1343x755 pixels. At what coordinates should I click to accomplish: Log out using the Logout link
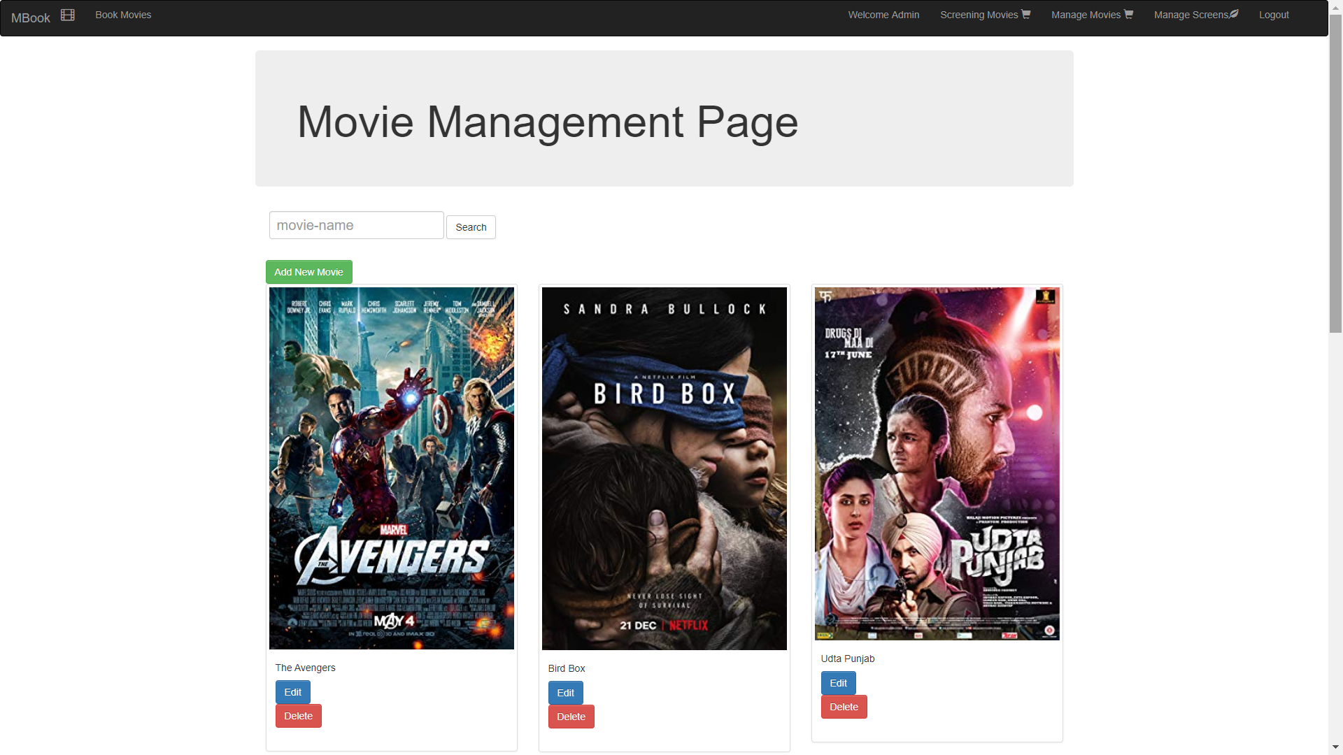[x=1274, y=15]
